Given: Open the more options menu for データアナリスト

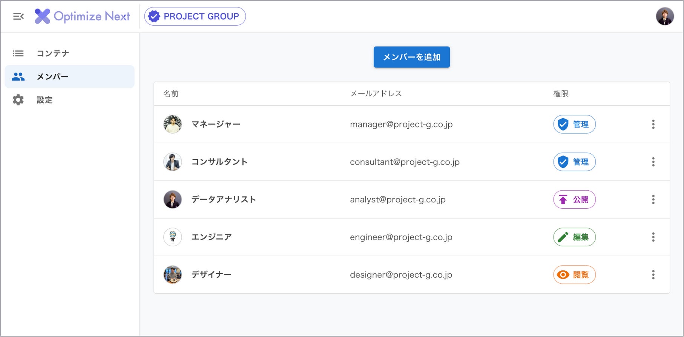Looking at the screenshot, I should (653, 200).
